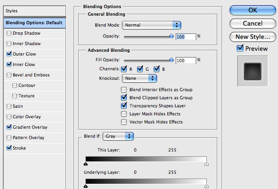Click the This Layer gradient bar
The height and width of the screenshot is (189, 278).
[146, 159]
